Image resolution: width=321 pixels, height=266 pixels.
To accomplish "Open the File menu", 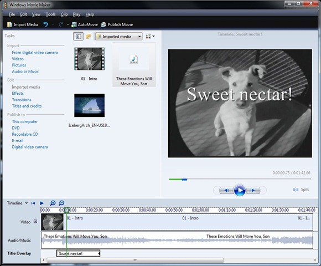I will pyautogui.click(x=12, y=14).
